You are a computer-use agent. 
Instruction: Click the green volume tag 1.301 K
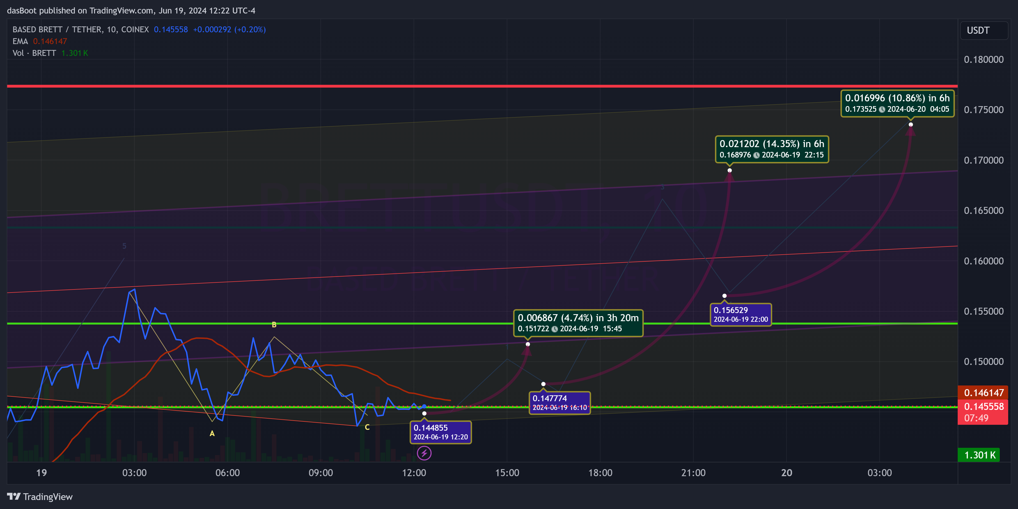click(x=979, y=455)
